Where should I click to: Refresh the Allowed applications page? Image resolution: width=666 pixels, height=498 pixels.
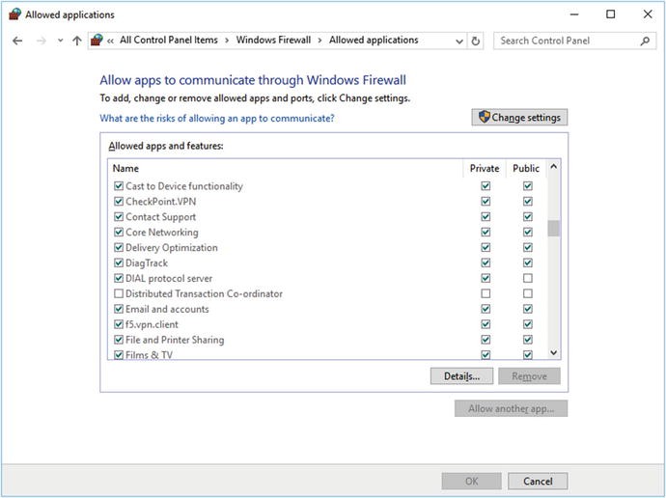[476, 41]
